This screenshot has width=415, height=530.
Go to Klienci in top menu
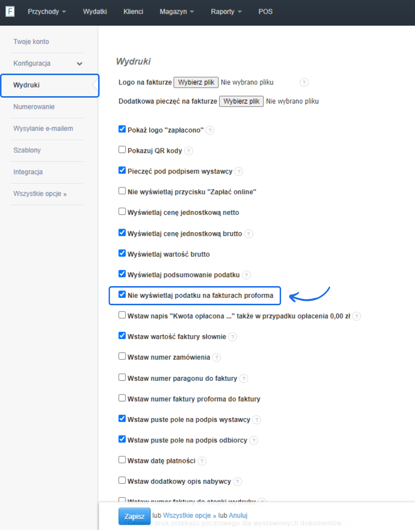[133, 12]
